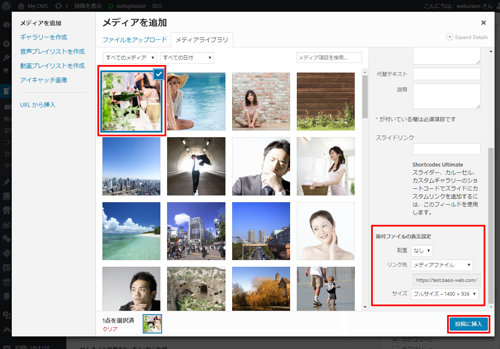Click the attachment details scrollbar thumb
Screen dimensions: 500x349
coord(491,226)
